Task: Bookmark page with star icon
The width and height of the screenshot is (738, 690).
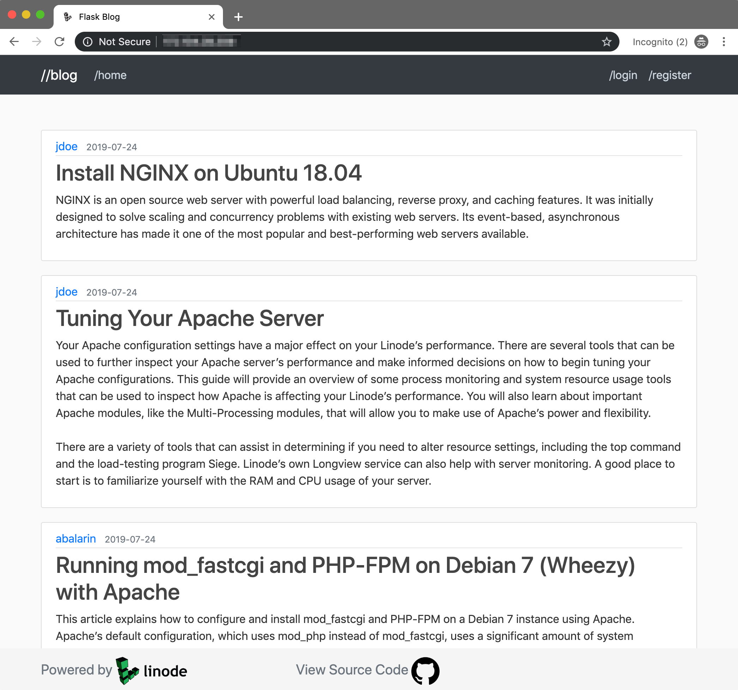Action: pyautogui.click(x=606, y=42)
